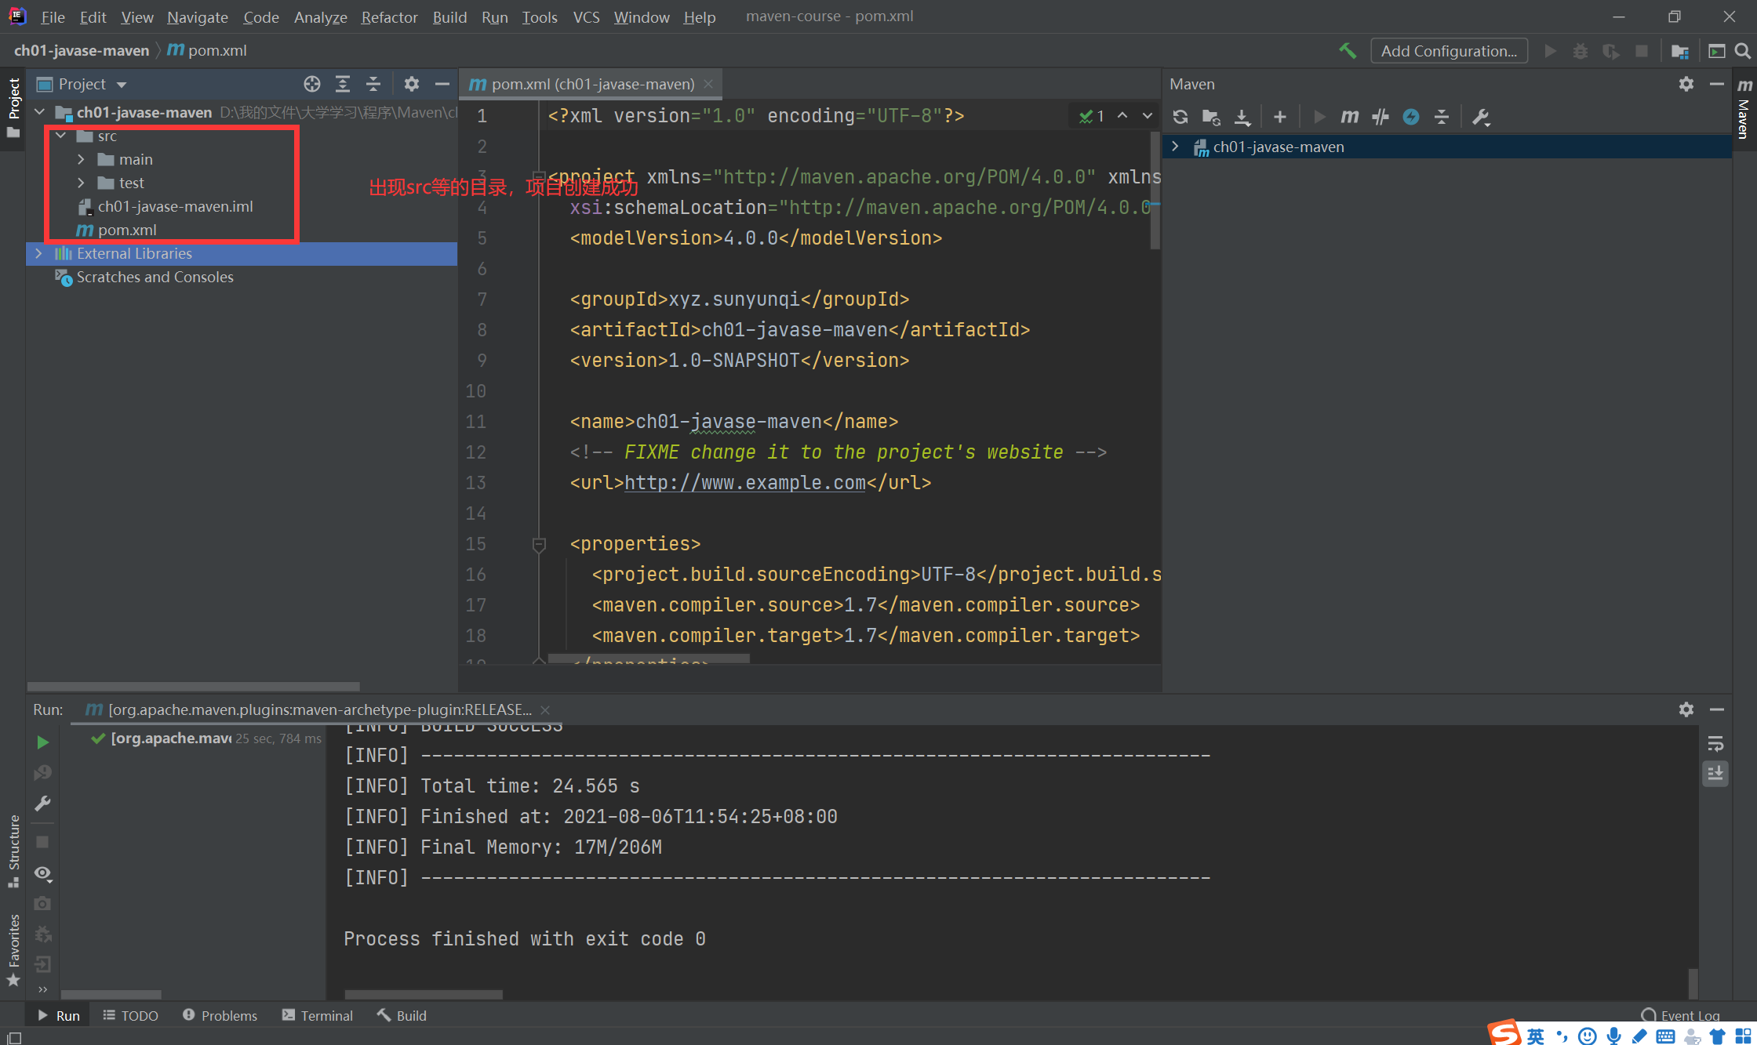
Task: Click Sogou input method S icon in tray
Action: point(1504,1033)
